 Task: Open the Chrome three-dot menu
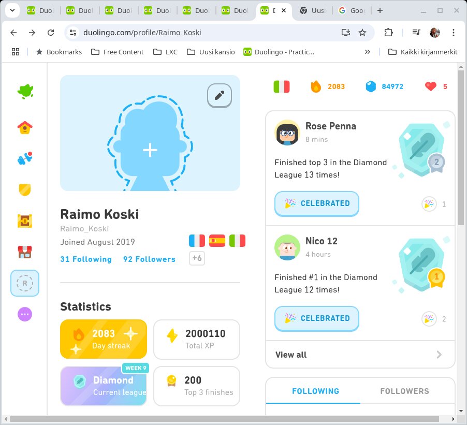coord(454,33)
